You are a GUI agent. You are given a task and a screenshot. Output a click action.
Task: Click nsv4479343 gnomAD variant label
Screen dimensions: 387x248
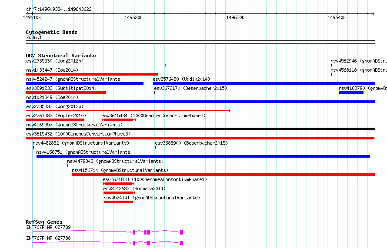coord(115,161)
